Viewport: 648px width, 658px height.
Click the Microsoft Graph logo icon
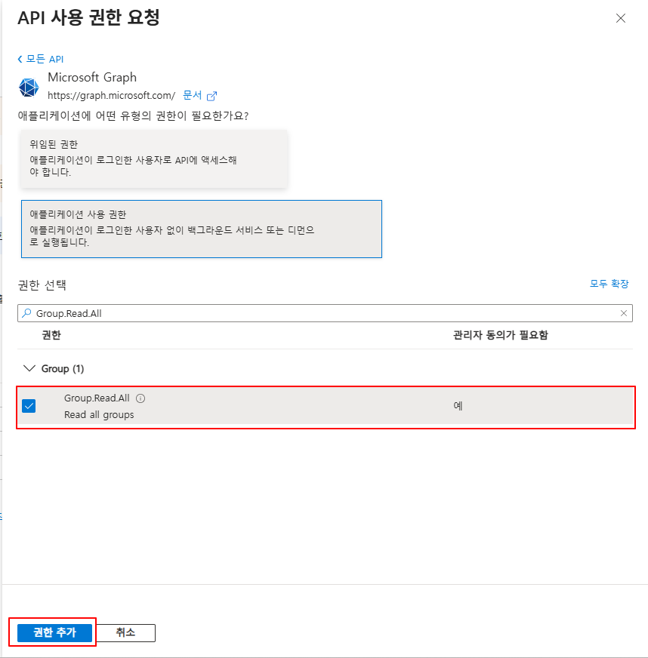click(29, 88)
